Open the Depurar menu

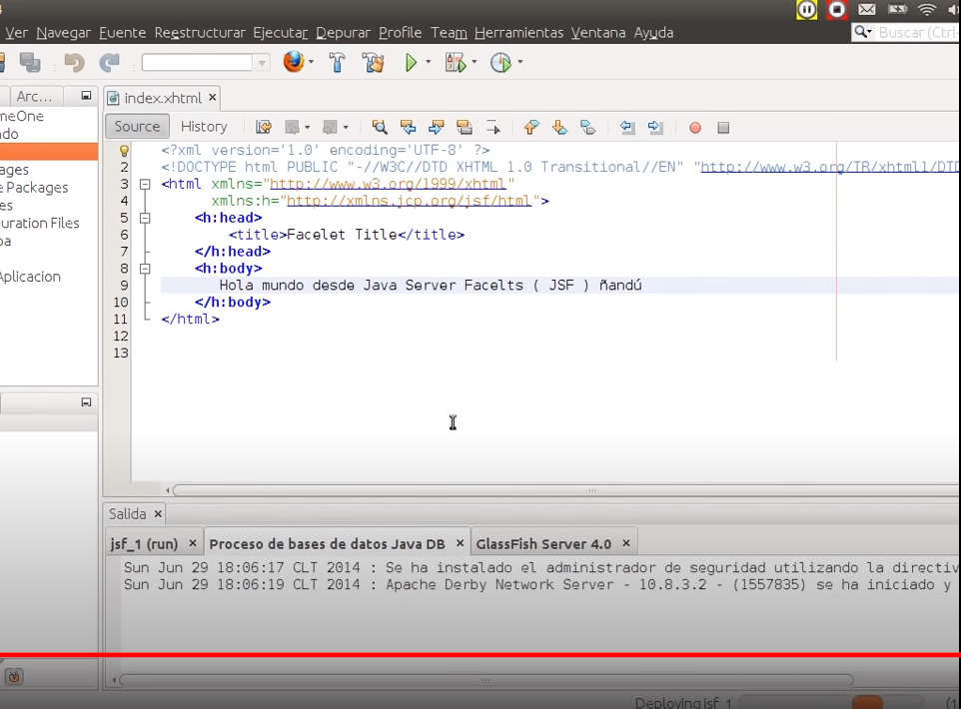[344, 33]
